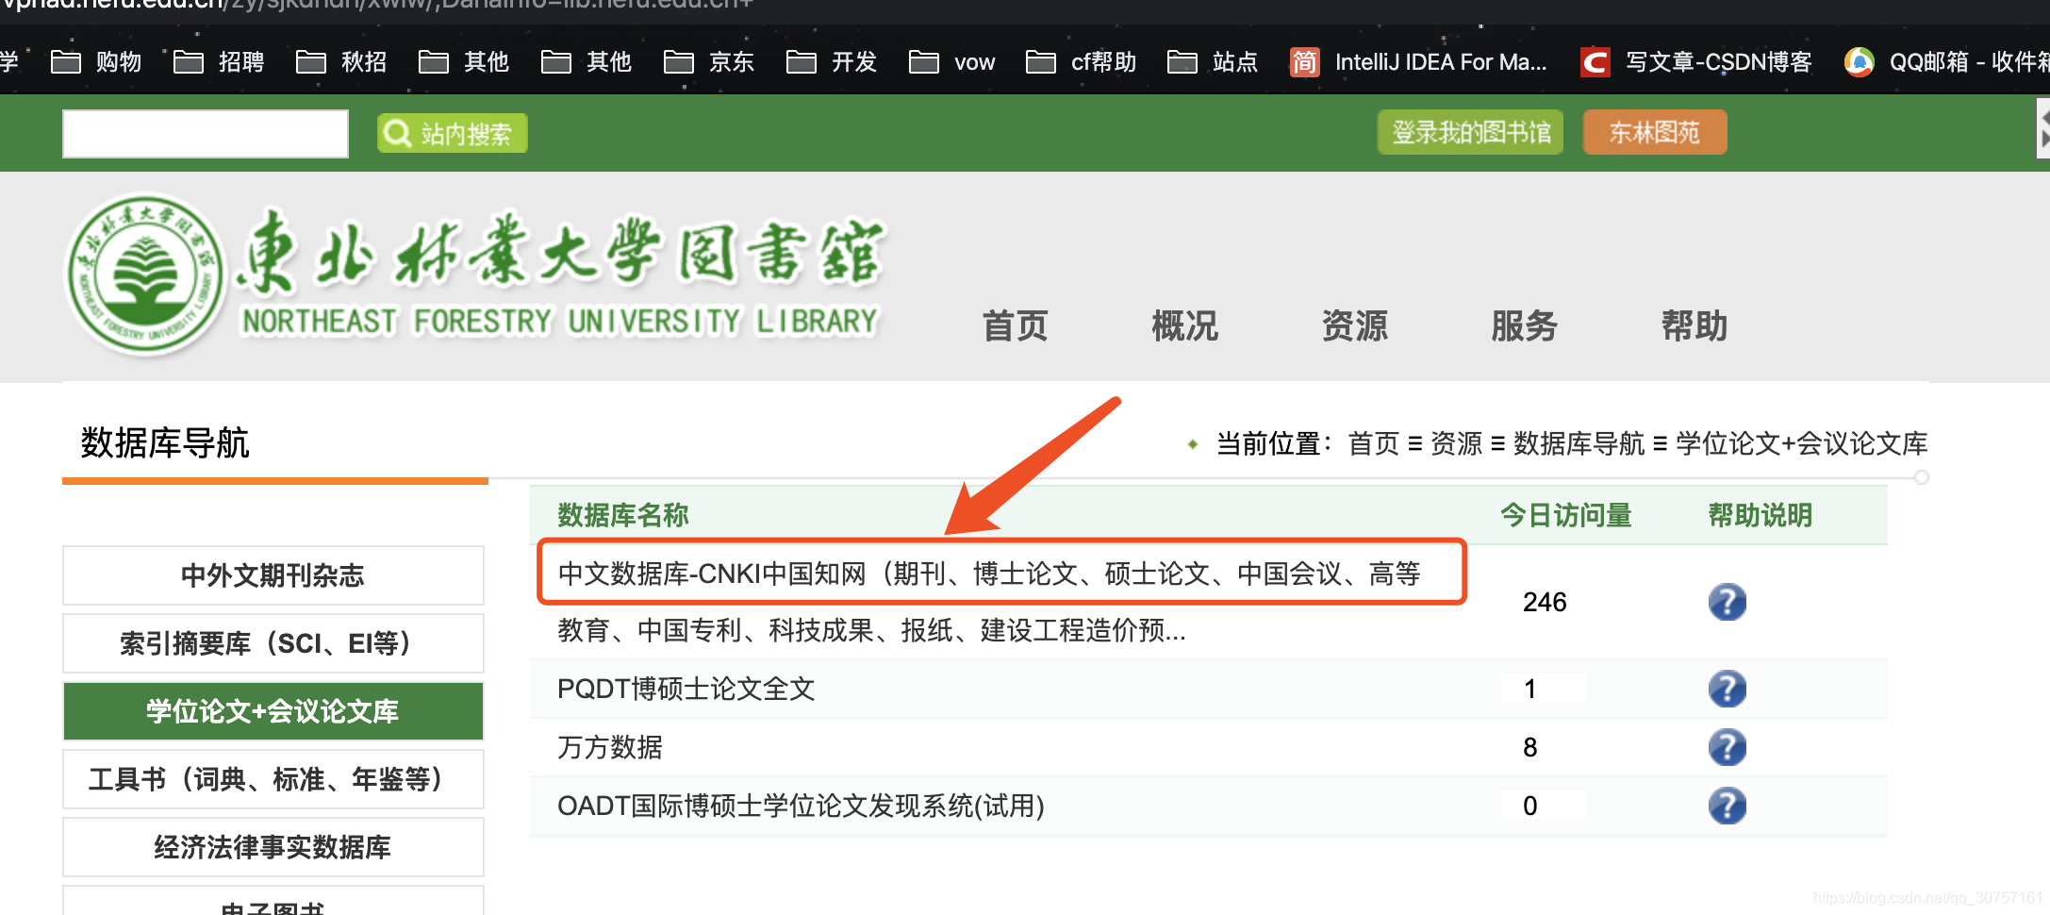Open the PQDT博硕士论文全文 database
This screenshot has height=915, width=2050.
tap(686, 689)
